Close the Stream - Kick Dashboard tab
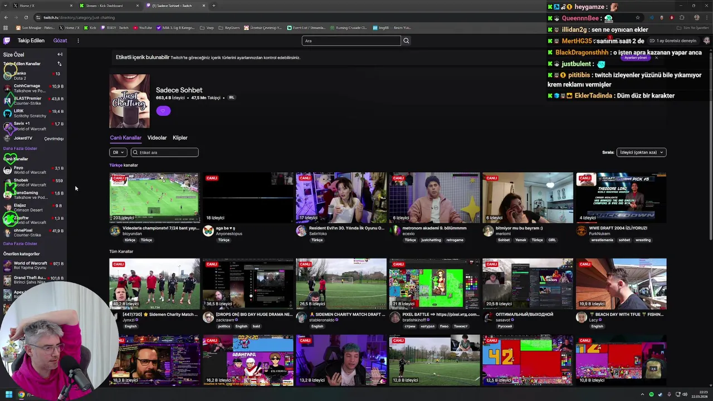Screen dimensions: 713x401 click(x=138, y=6)
